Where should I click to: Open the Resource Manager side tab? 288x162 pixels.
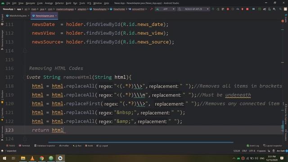(2, 40)
